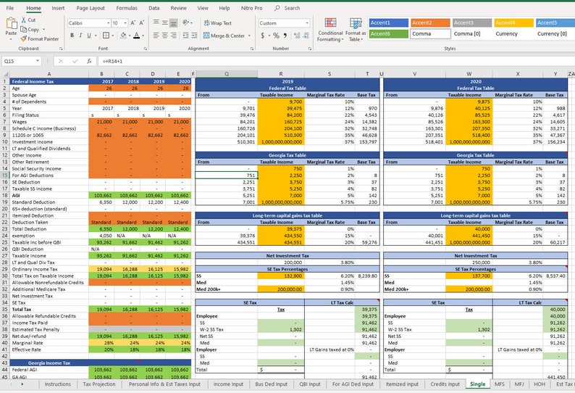Open Format as Table gallery
Image resolution: width=575 pixels, height=393 pixels.
click(356, 30)
